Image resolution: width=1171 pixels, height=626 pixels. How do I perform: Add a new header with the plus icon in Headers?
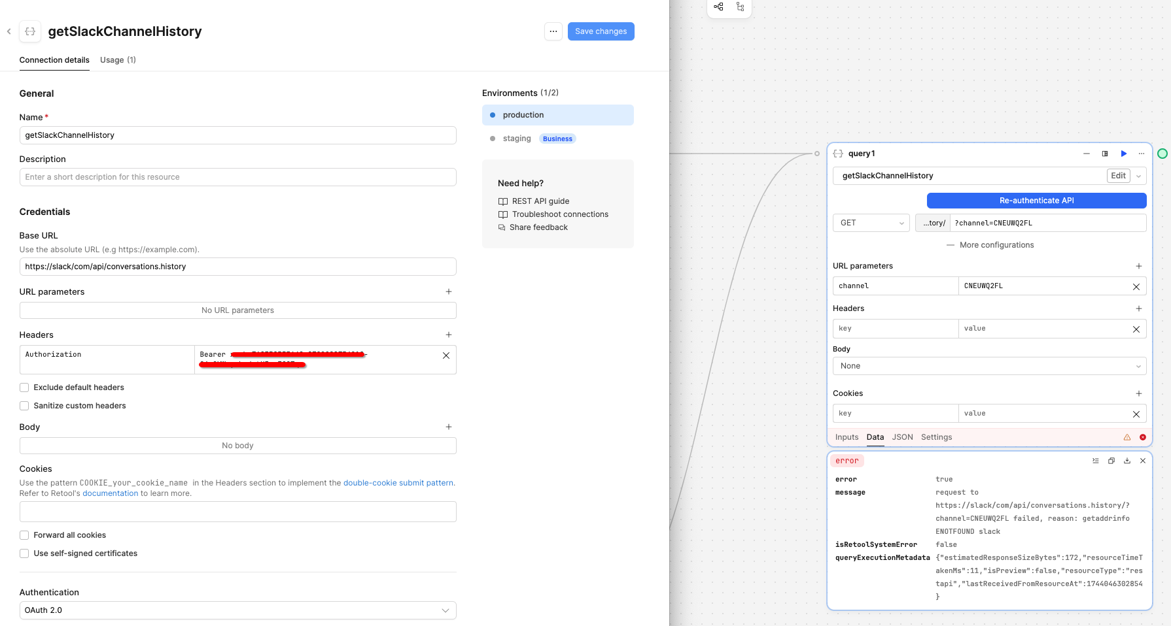[449, 335]
